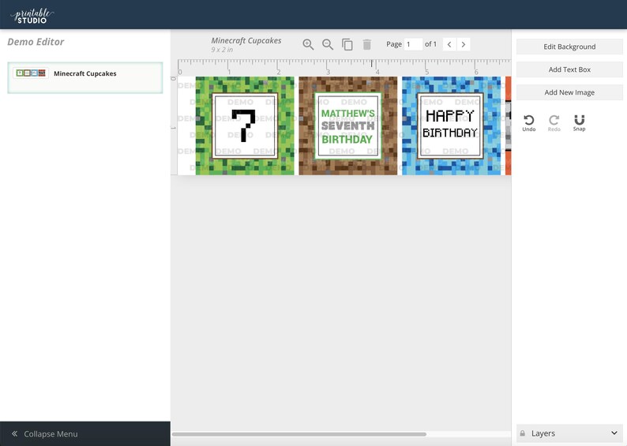Click Add Text Box button
This screenshot has height=446, width=627.
coord(569,69)
